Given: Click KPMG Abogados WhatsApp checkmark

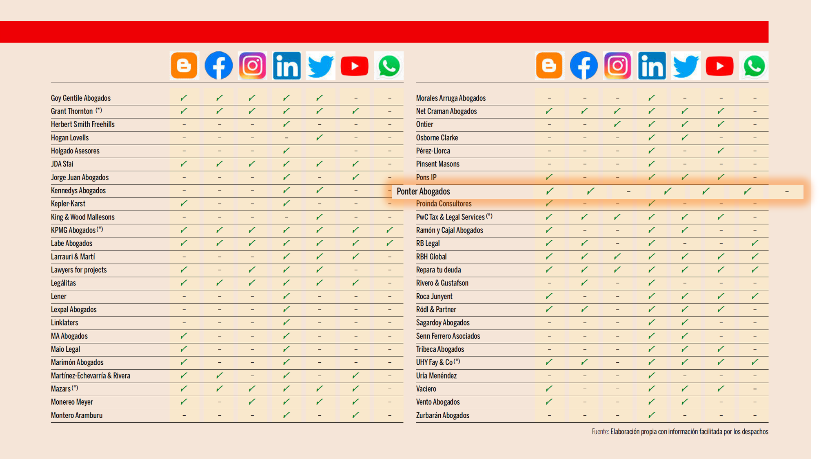Looking at the screenshot, I should [x=390, y=230].
